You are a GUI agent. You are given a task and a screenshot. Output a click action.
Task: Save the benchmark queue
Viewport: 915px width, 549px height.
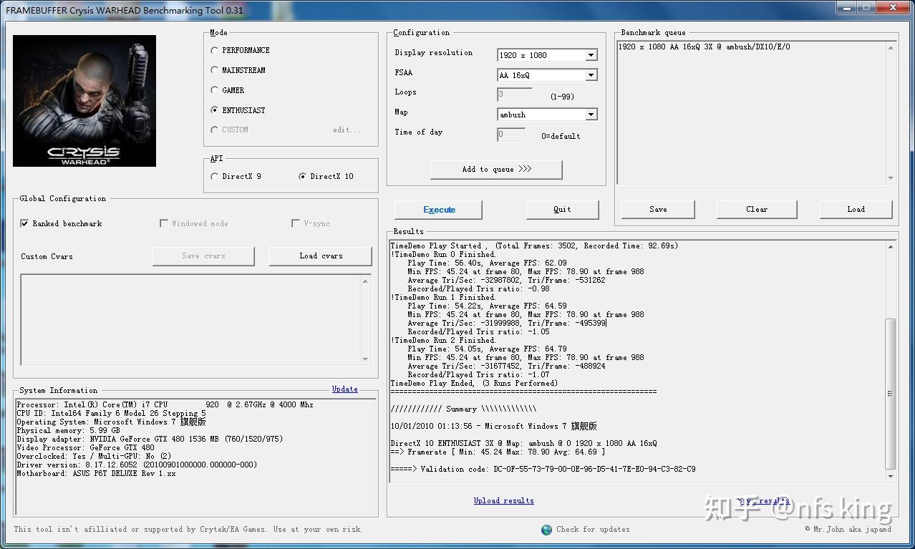click(658, 209)
